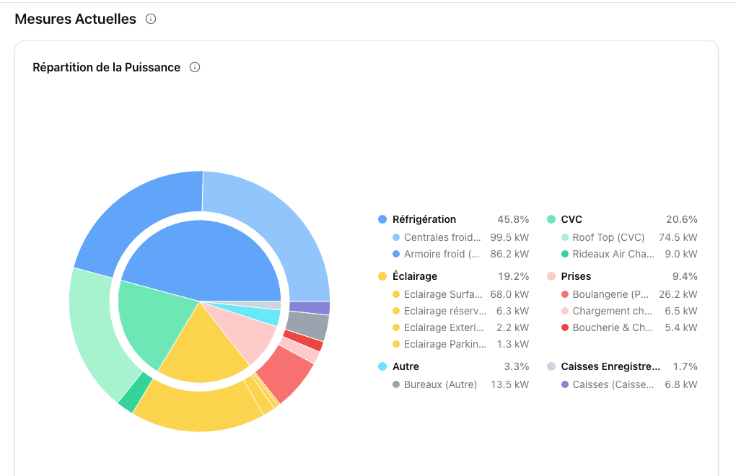Click the yellow swatch for 'Eclairage Surface'
This screenshot has width=736, height=476.
coord(395,294)
